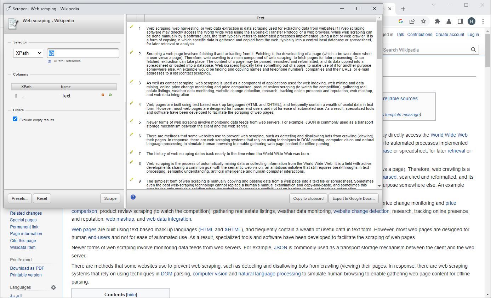Open Special pages in Wikipedia sidebar
This screenshot has height=298, width=491.
point(23,220)
